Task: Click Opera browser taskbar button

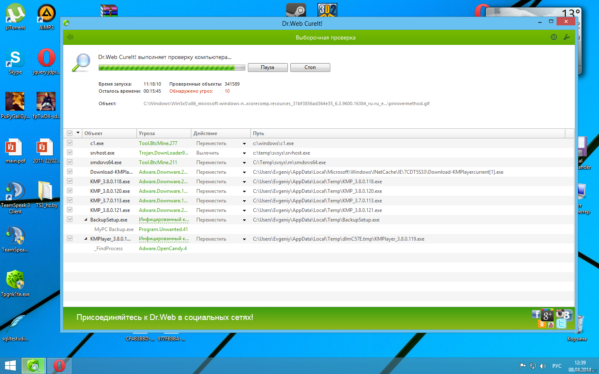Action: tap(59, 366)
